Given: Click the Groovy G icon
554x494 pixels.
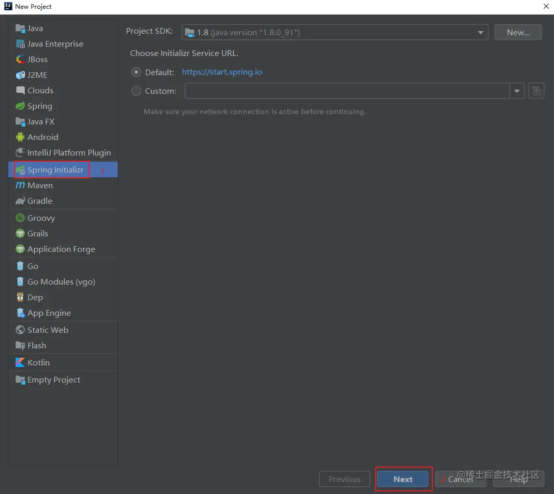Looking at the screenshot, I should (x=20, y=218).
